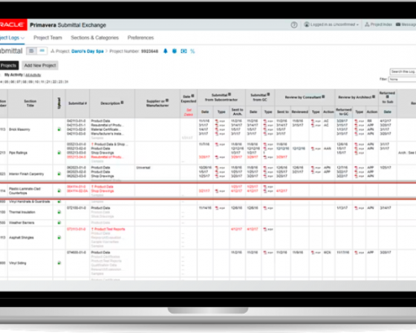
Task: Open the Darci's Day Spa project link
Action: tap(88, 51)
